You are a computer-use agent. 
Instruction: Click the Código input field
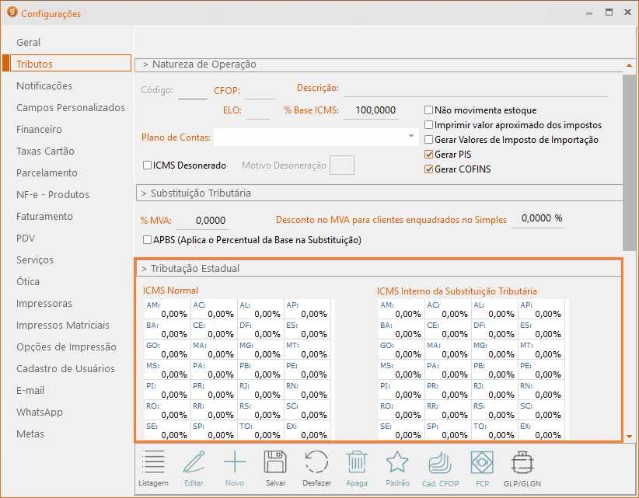click(193, 91)
